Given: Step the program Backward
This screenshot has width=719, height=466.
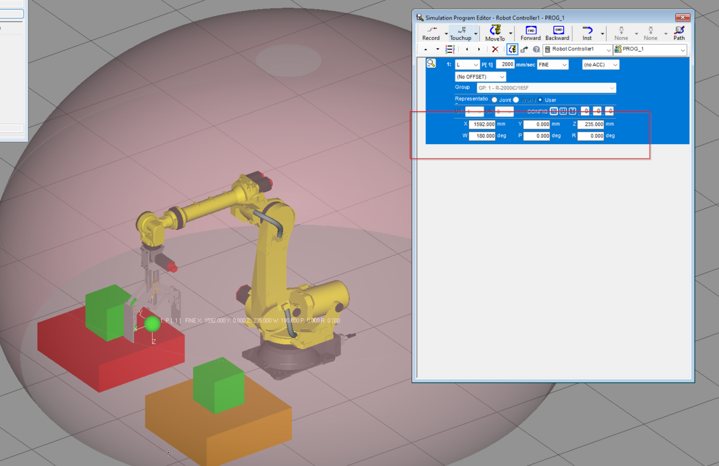Looking at the screenshot, I should [557, 33].
